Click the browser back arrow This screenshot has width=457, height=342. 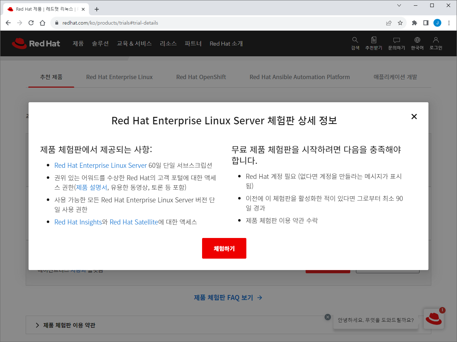point(8,23)
